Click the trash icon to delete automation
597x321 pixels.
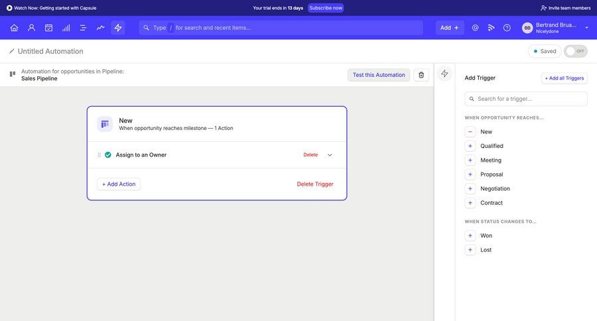click(421, 75)
